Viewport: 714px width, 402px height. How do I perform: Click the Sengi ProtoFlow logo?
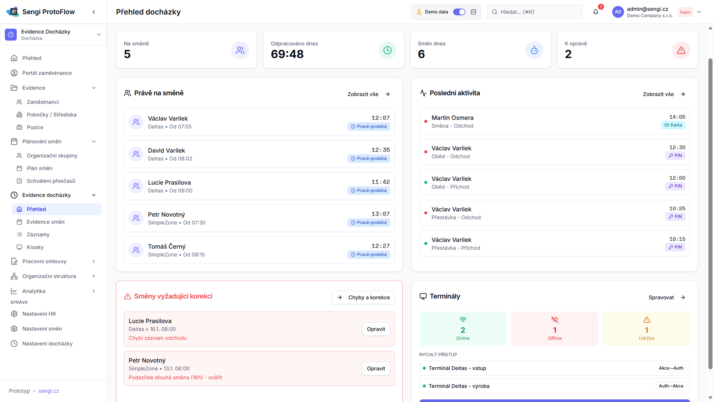click(x=13, y=12)
